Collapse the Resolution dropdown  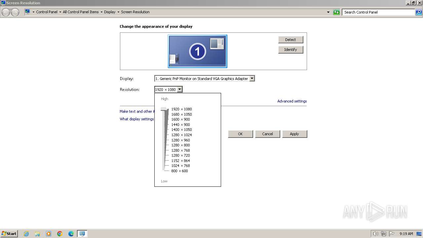[x=179, y=89]
